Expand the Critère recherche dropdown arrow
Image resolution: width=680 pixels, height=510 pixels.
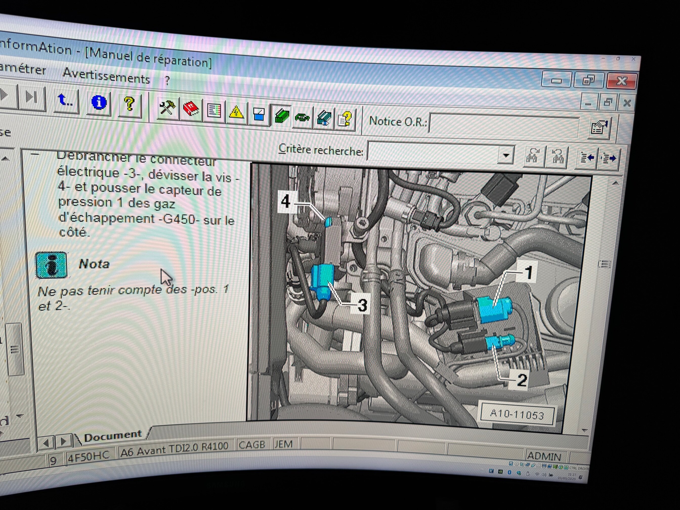506,155
